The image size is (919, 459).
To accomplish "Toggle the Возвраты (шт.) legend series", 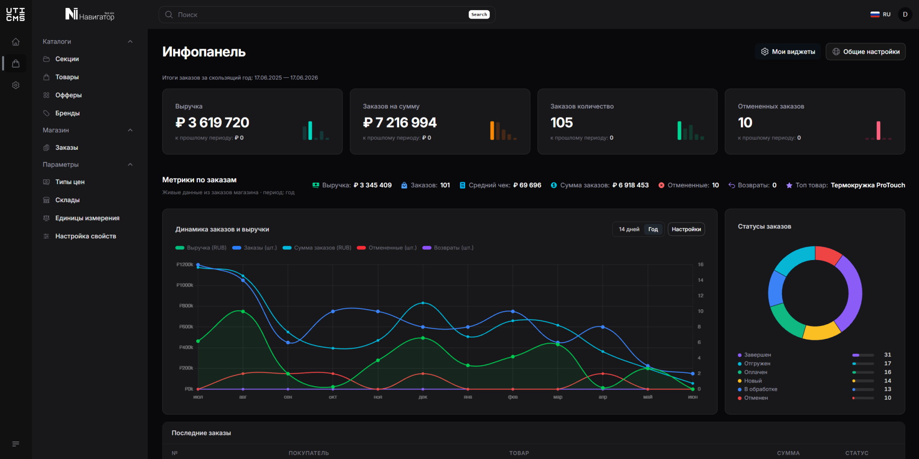I will pyautogui.click(x=448, y=248).
